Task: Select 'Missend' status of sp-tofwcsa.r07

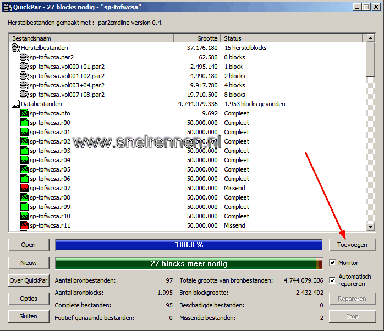Action: pos(234,188)
